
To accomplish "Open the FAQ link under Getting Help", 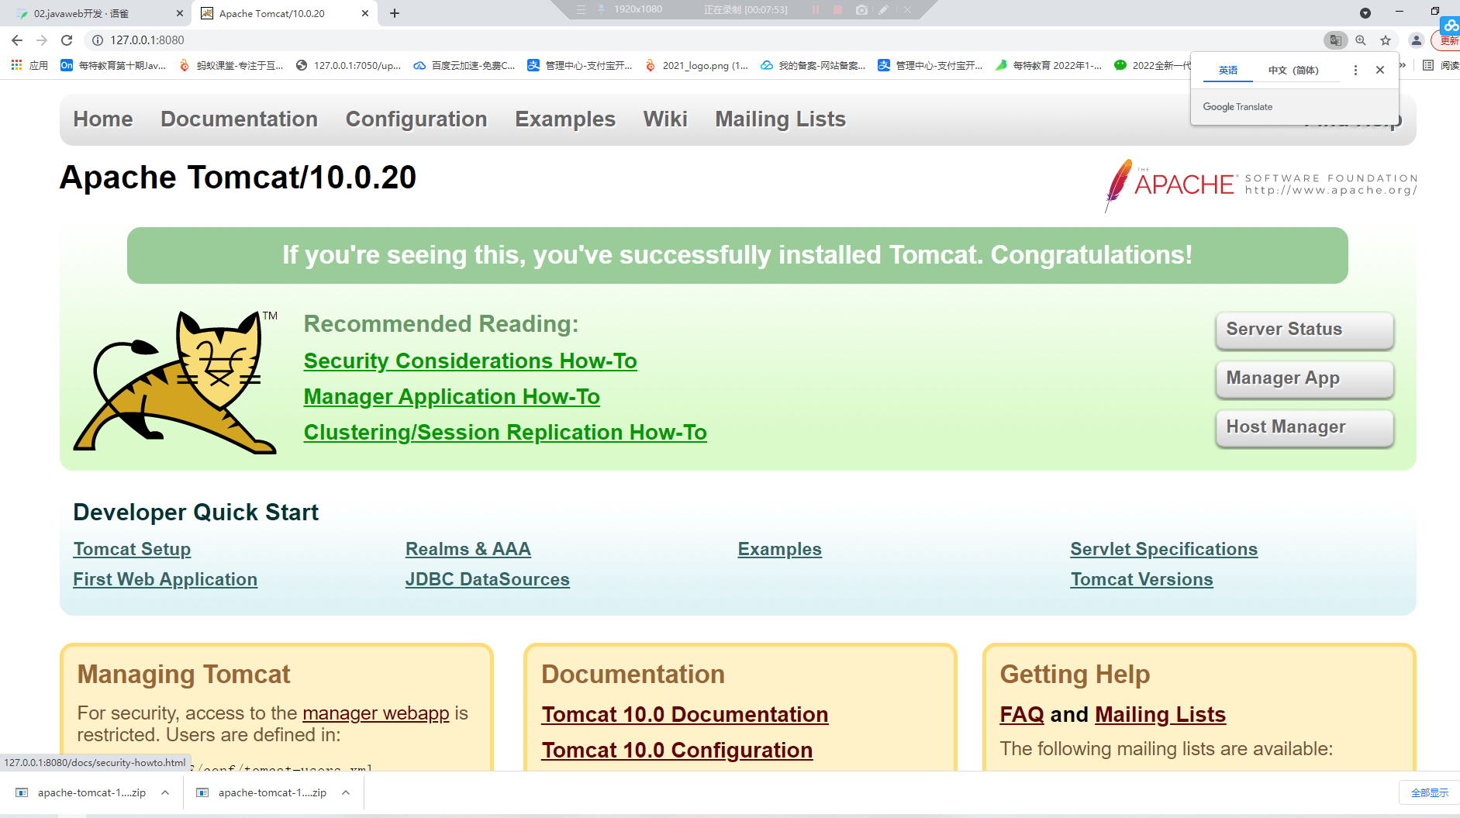I will (1022, 715).
